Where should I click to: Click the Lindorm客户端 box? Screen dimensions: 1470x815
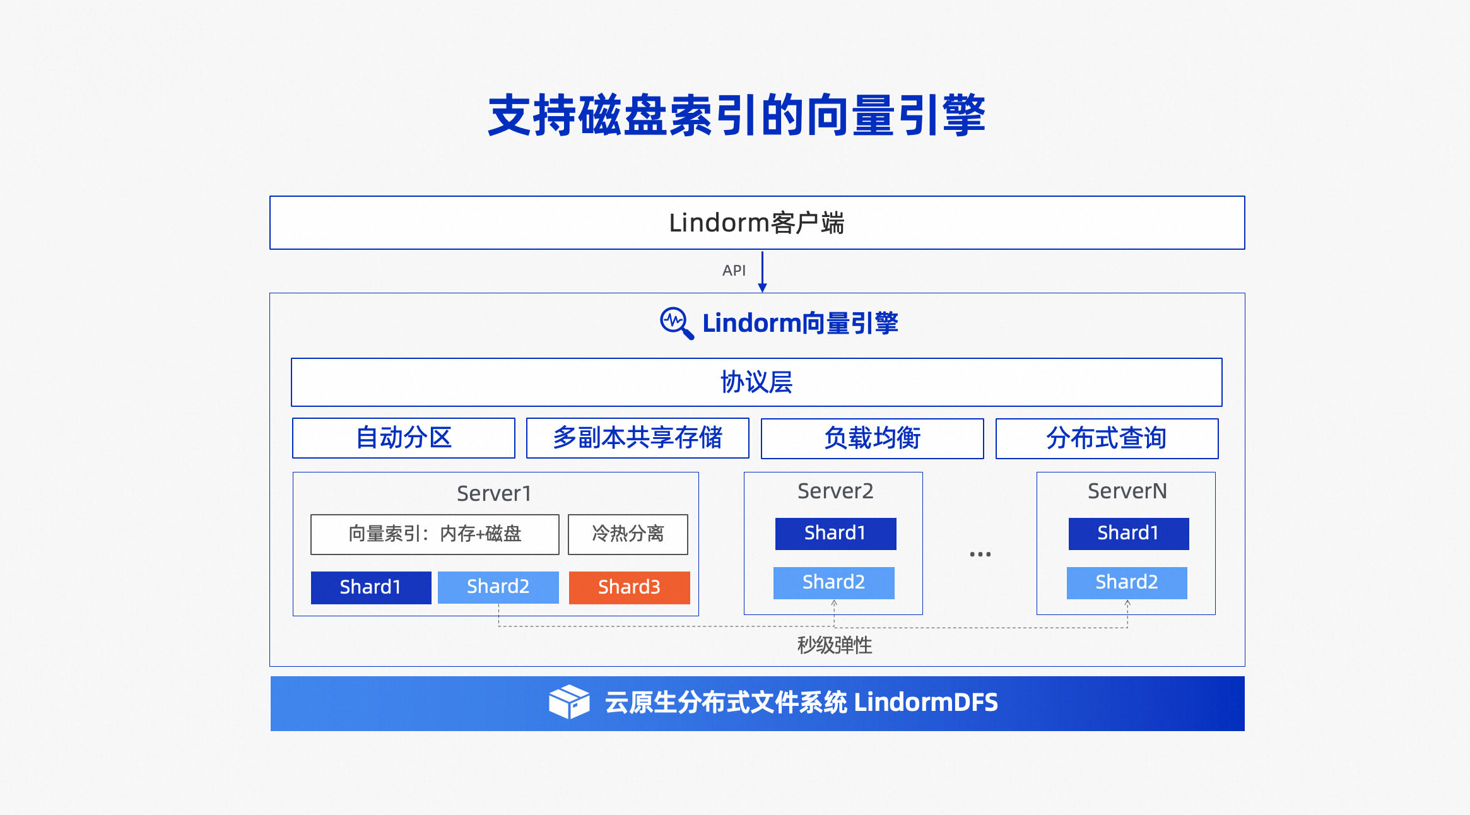pos(756,223)
